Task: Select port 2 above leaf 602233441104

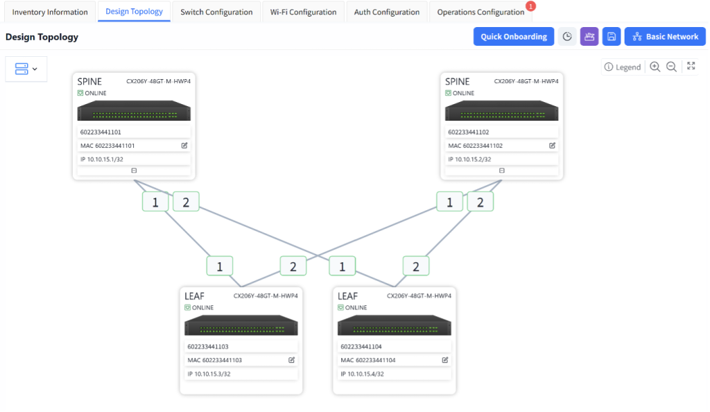Action: (416, 266)
